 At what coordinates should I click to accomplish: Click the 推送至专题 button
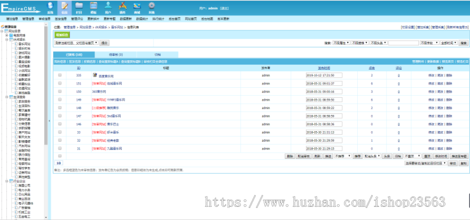[x=459, y=156]
